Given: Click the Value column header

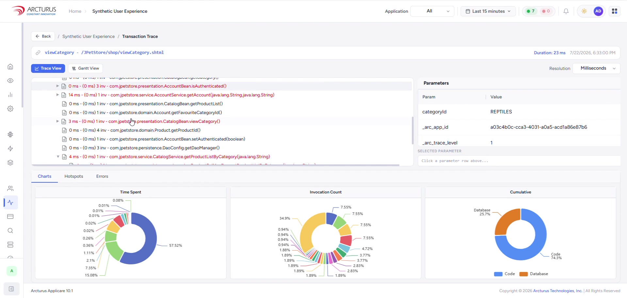Looking at the screenshot, I should click(x=496, y=97).
